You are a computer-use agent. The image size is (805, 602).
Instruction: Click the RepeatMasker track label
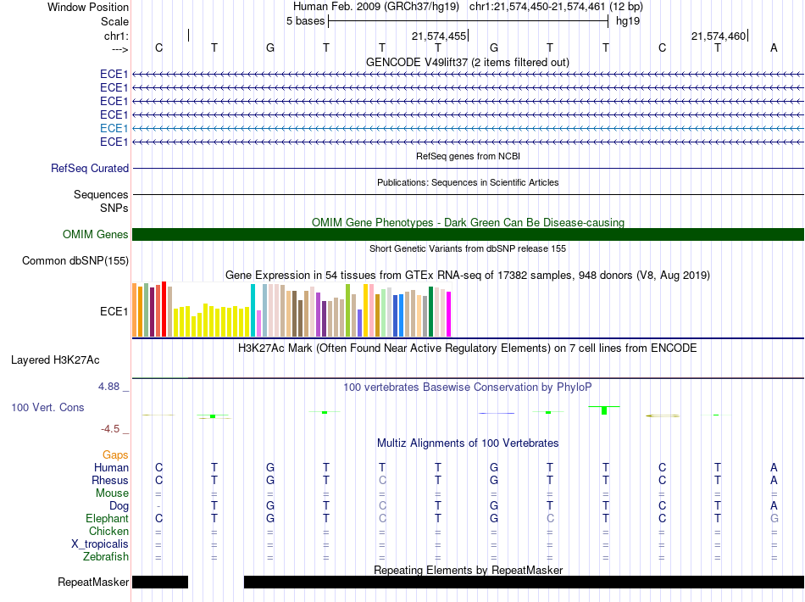[93, 582]
